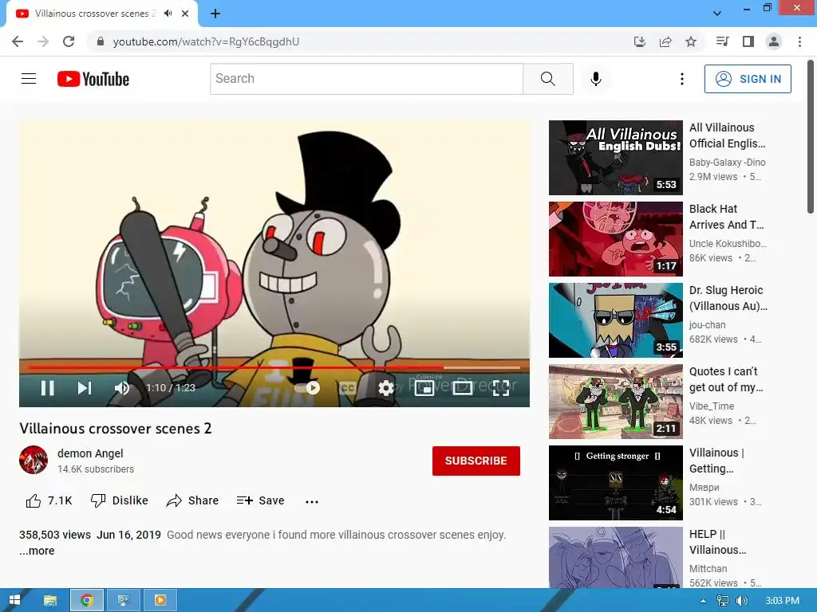817x612 pixels.
Task: Open tab search chevron dropdown
Action: (717, 14)
